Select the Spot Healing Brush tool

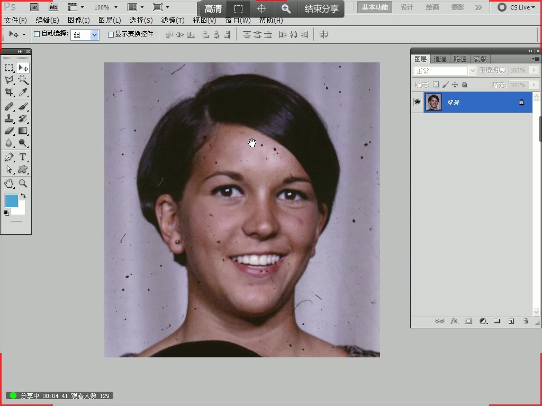pos(8,106)
